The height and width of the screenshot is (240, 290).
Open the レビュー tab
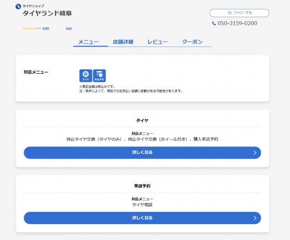[158, 42]
